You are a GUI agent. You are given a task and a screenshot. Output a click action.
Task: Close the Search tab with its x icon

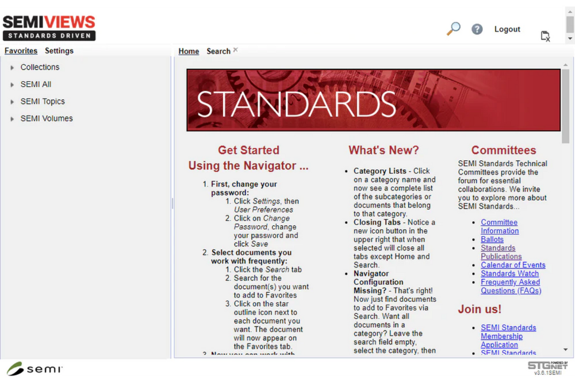[235, 49]
